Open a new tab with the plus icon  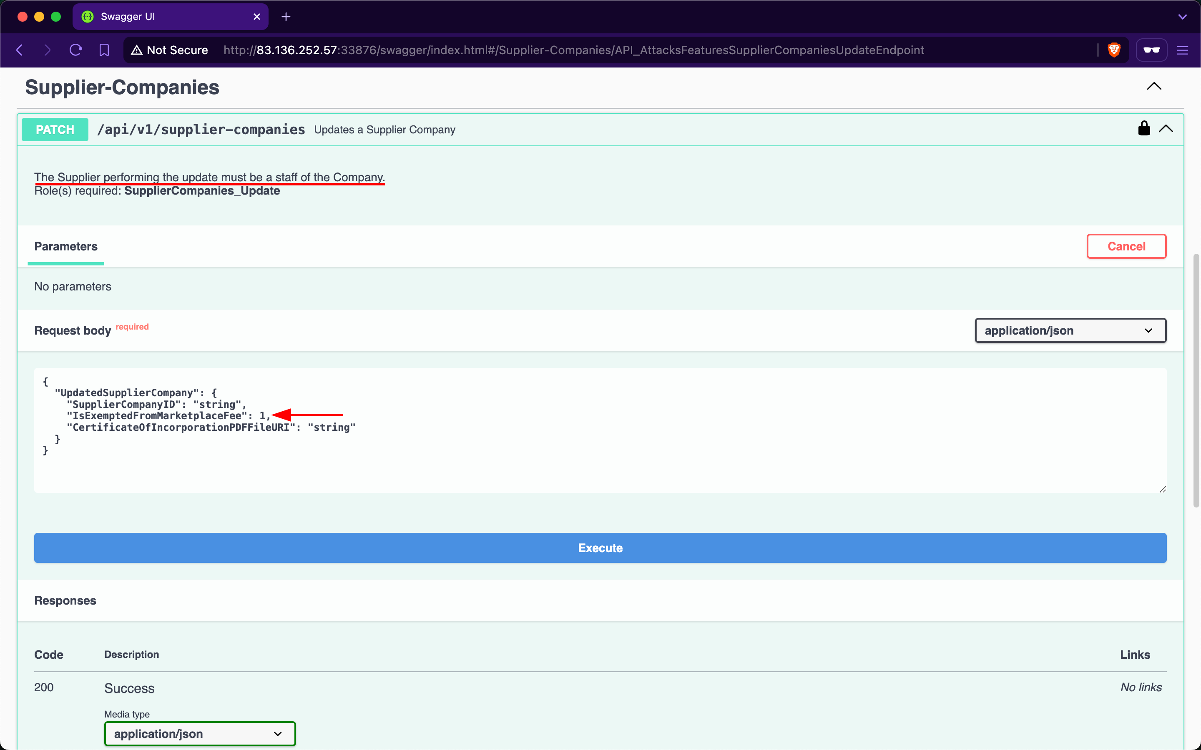[x=286, y=17]
